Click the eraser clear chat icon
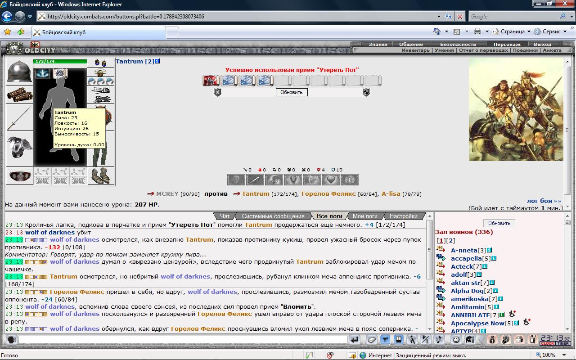 point(371,340)
